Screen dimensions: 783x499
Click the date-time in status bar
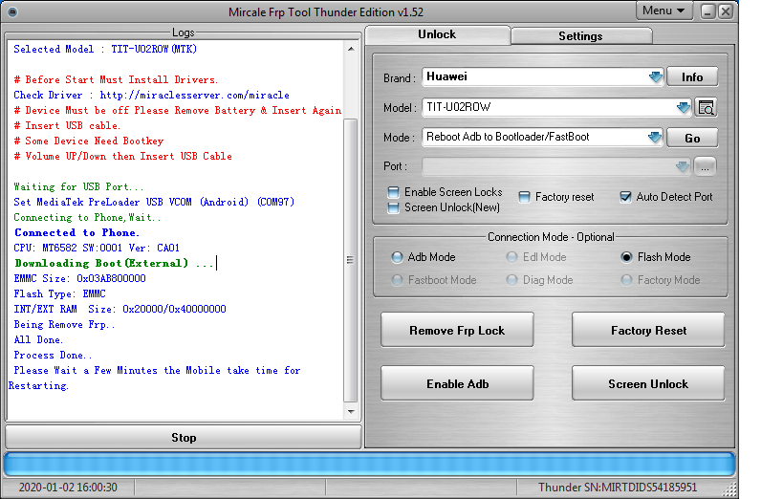[68, 487]
